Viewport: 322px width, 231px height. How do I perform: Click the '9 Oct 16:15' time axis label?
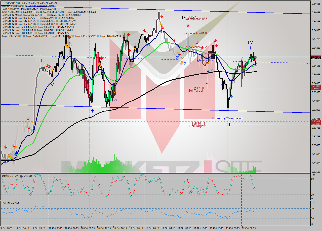pyautogui.click(x=23, y=228)
